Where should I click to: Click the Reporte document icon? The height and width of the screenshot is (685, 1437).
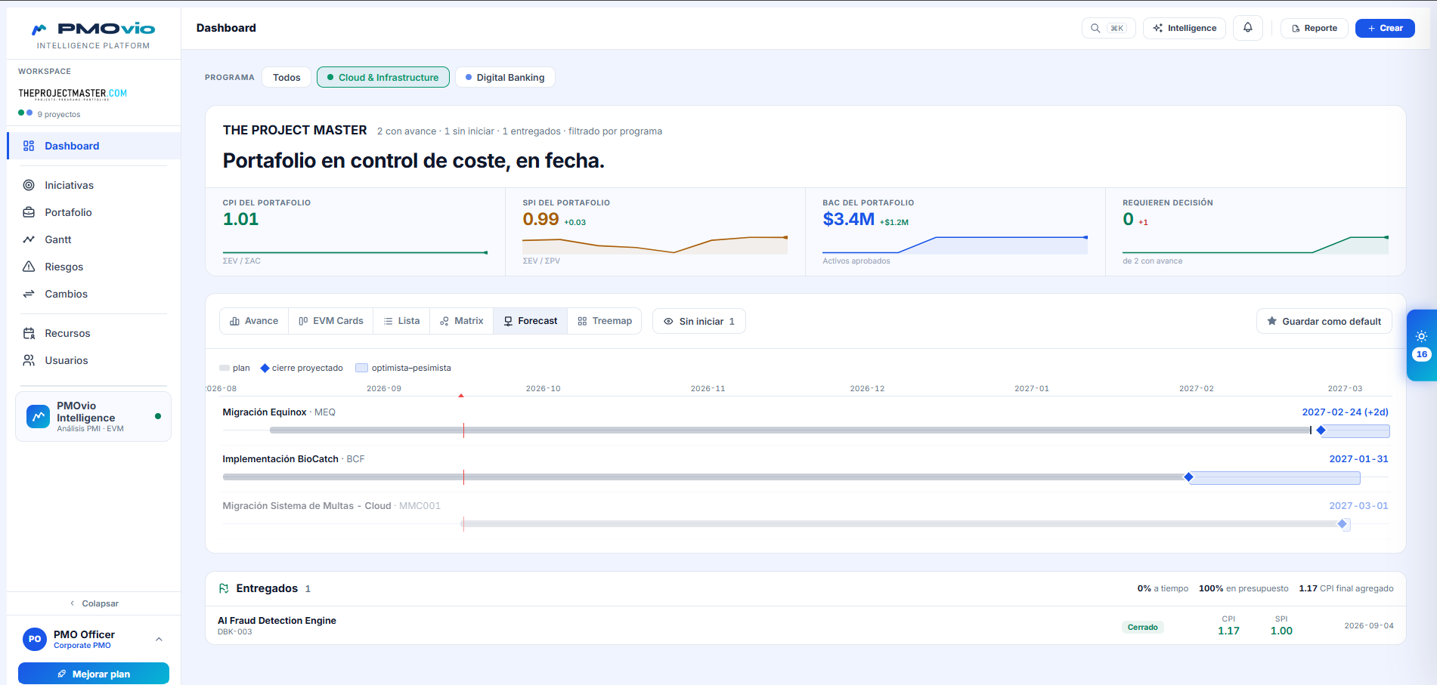tap(1296, 29)
